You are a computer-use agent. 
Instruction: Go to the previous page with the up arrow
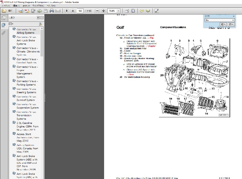point(67,11)
